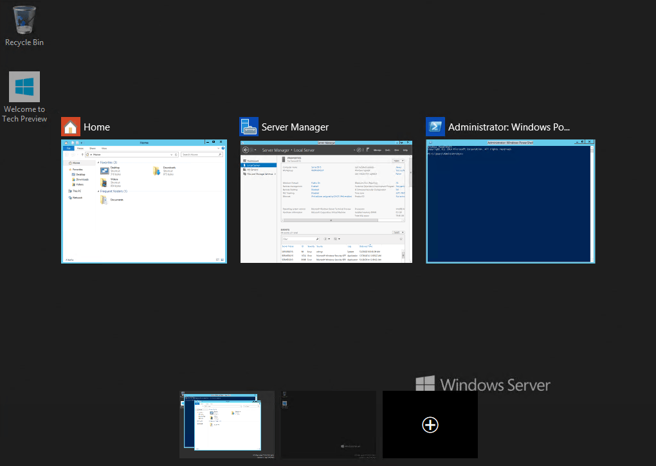Open the Downloads shortcut in Home window
Viewport: 656px width, 466px height.
[x=156, y=171]
